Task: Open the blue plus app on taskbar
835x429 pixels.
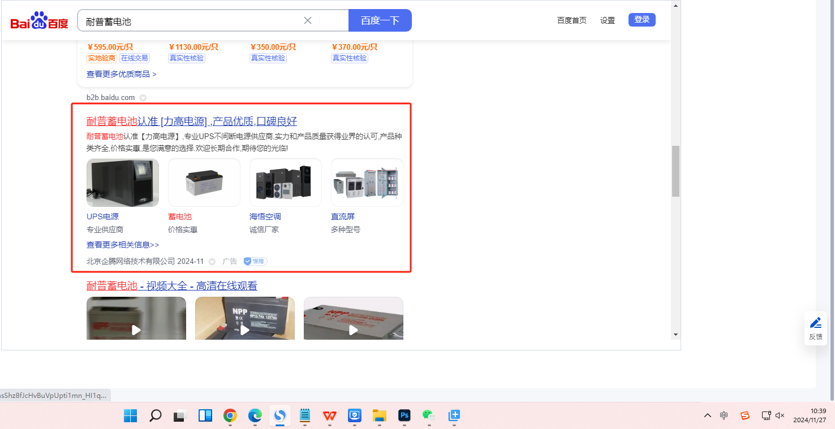Action: (454, 415)
